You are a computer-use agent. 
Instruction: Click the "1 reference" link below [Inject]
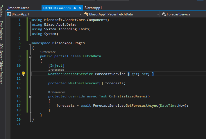[56, 70]
